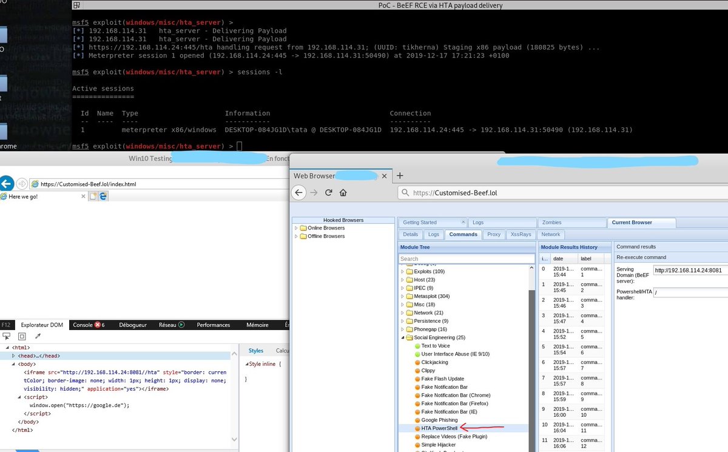Open the Details sub-tab
Screen dimensions: 728x452
pyautogui.click(x=411, y=234)
